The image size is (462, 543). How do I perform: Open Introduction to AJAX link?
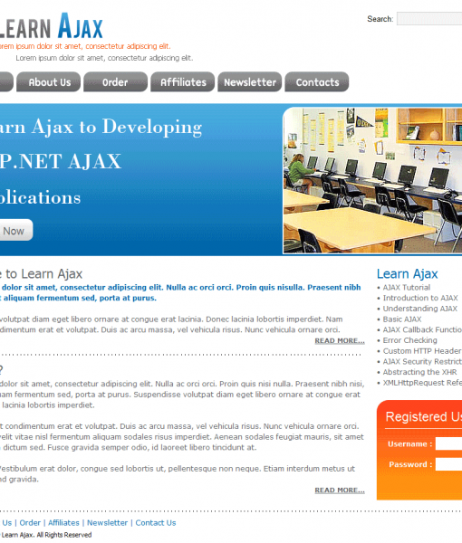tap(420, 298)
